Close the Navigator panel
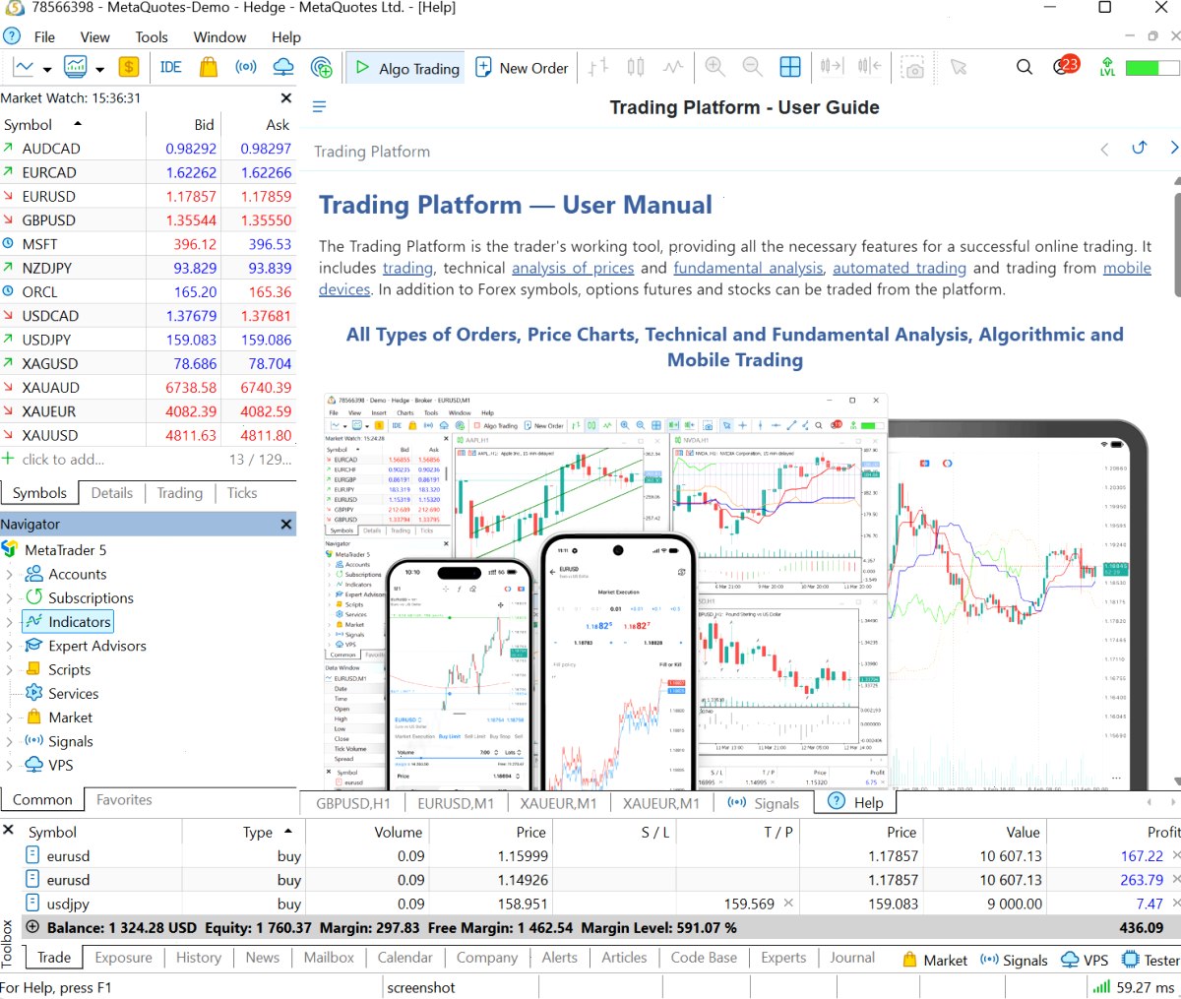Screen dimensions: 1181x999 tap(286, 525)
